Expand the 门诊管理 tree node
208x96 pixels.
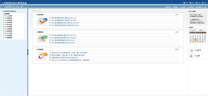[x=4, y=16]
